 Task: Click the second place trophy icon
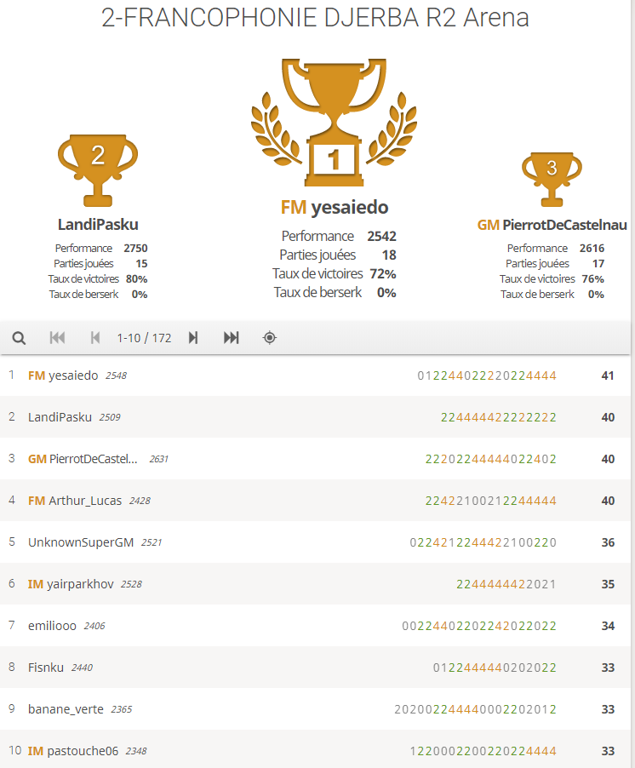click(98, 170)
